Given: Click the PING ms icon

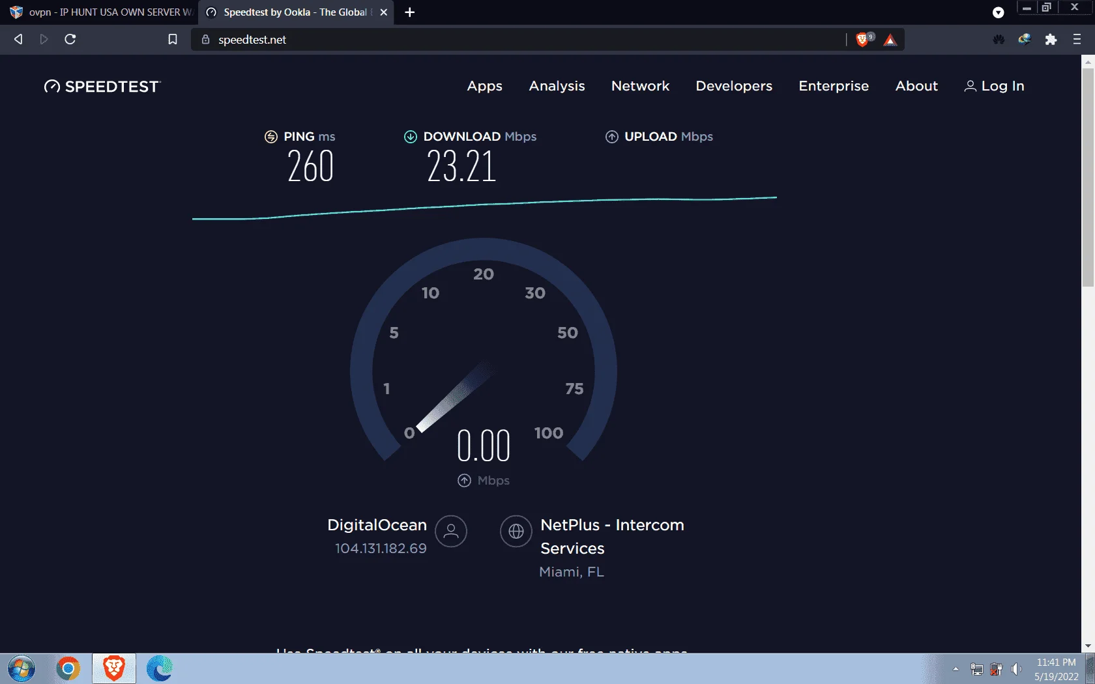Looking at the screenshot, I should [x=271, y=137].
